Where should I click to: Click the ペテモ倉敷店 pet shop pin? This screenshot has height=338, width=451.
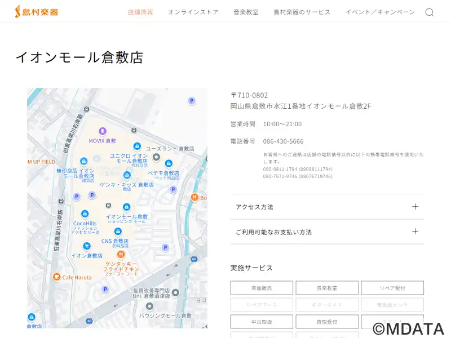169,163
